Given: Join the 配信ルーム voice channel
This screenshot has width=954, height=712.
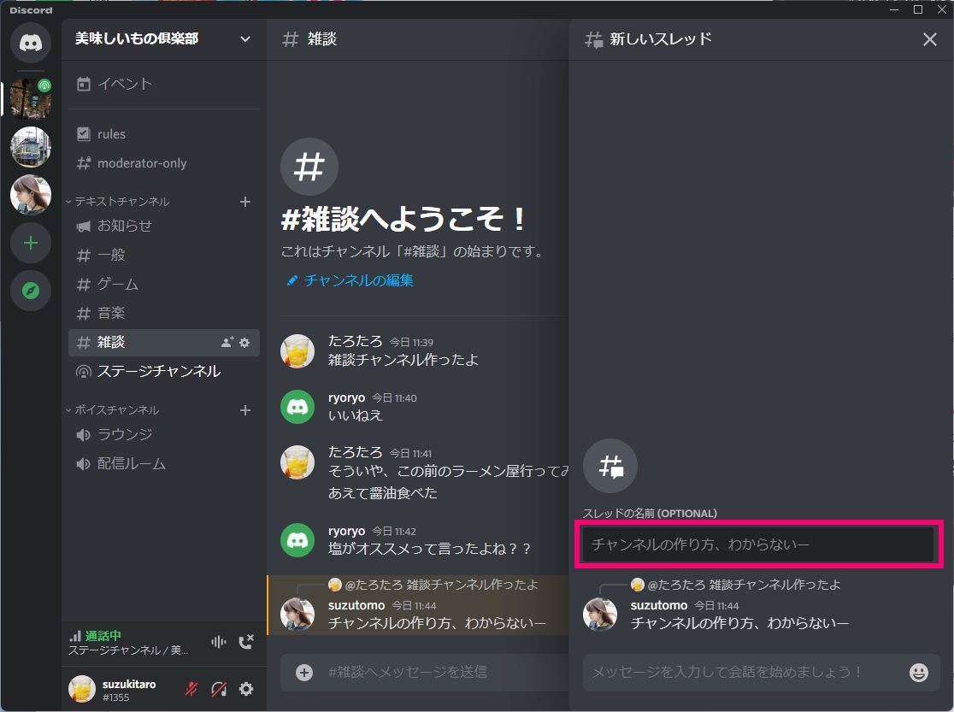Looking at the screenshot, I should pos(163,464).
